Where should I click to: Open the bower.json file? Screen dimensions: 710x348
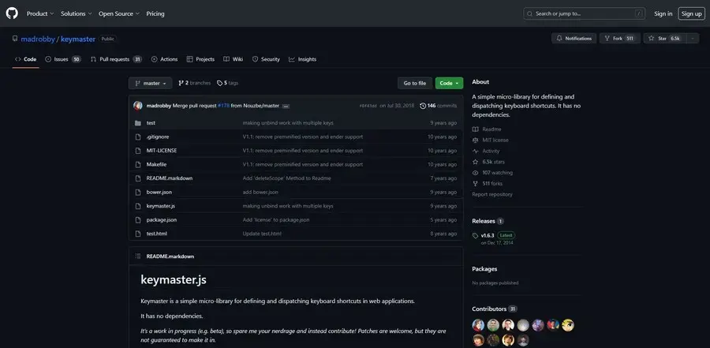pyautogui.click(x=159, y=192)
